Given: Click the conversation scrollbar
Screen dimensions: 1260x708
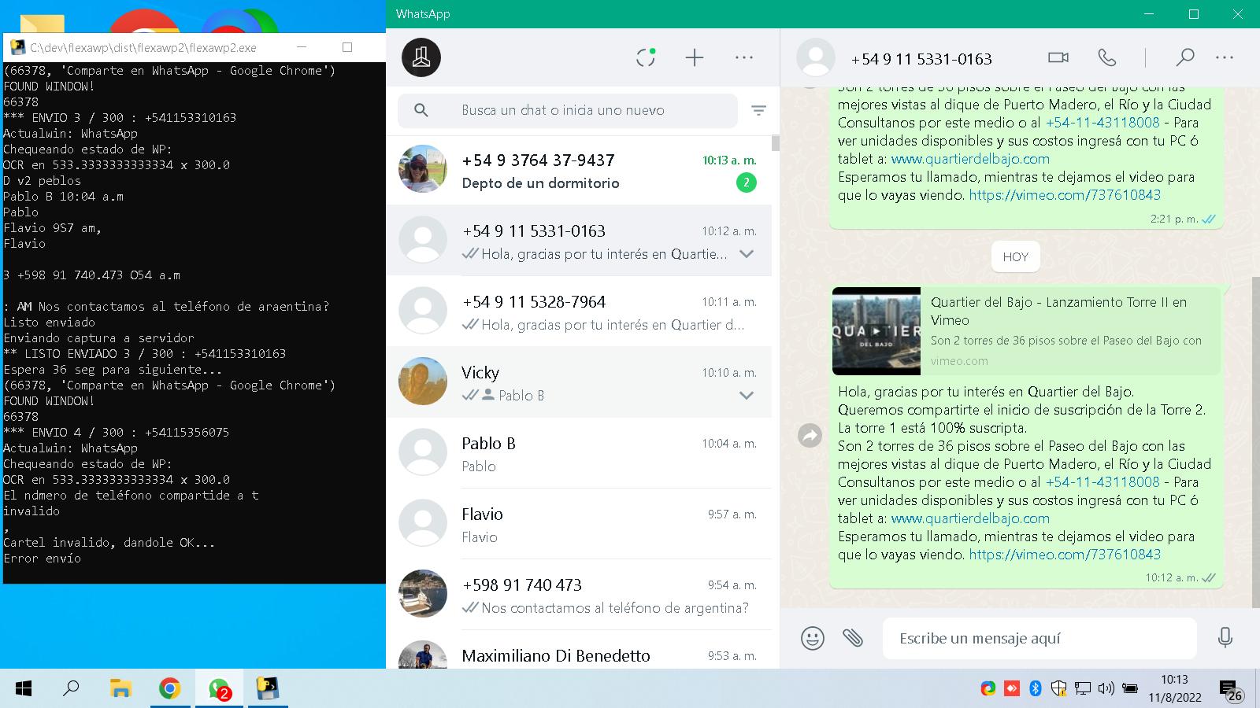Looking at the screenshot, I should click(x=1255, y=441).
